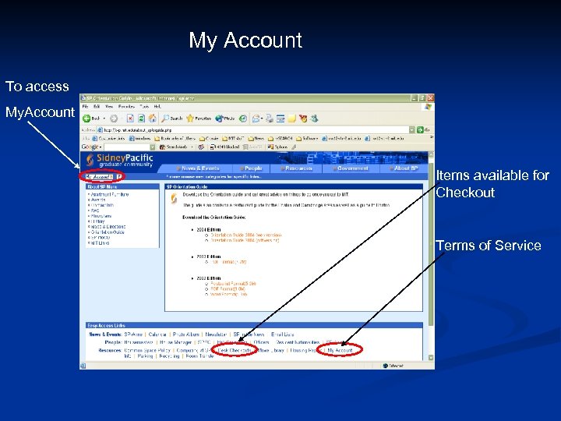Open the Newsletter easy access link
Screen dimensions: 561x421
[216, 334]
